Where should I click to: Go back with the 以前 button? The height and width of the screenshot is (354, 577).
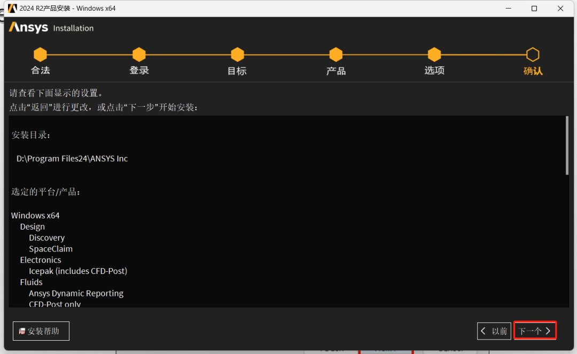[x=494, y=331]
